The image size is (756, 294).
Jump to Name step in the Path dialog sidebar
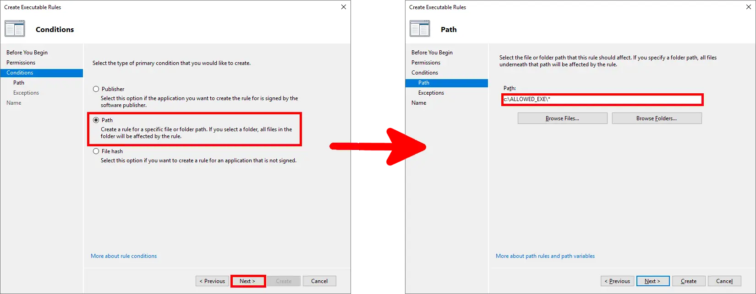(419, 103)
